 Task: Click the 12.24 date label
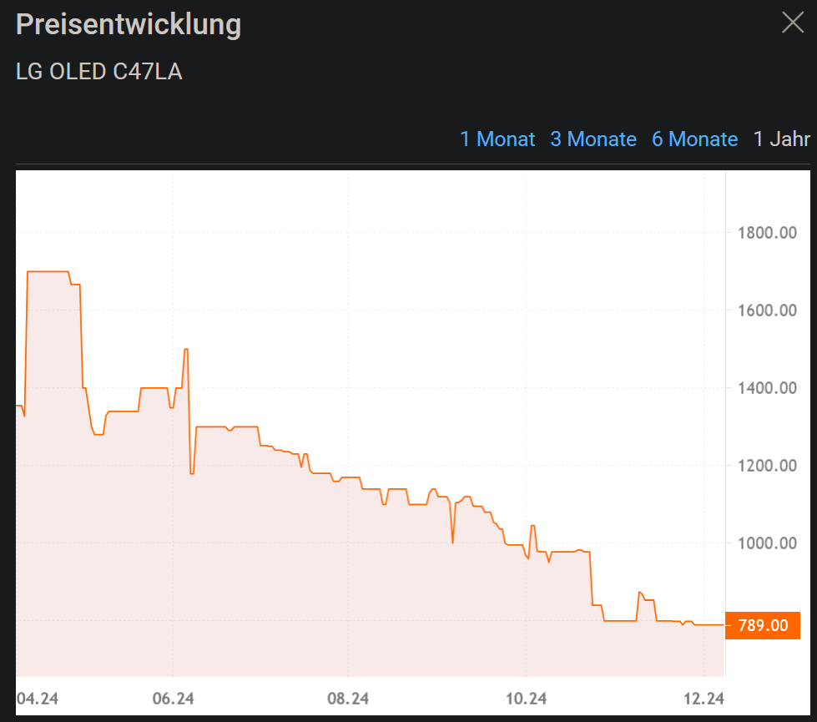[x=704, y=699]
